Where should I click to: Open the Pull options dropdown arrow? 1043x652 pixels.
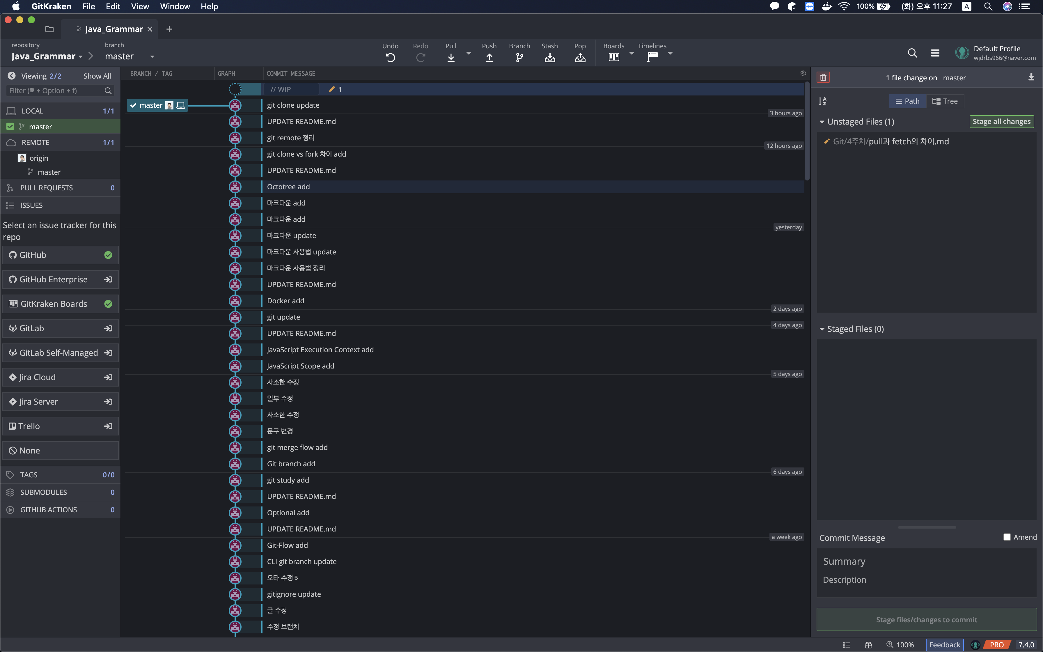[469, 54]
